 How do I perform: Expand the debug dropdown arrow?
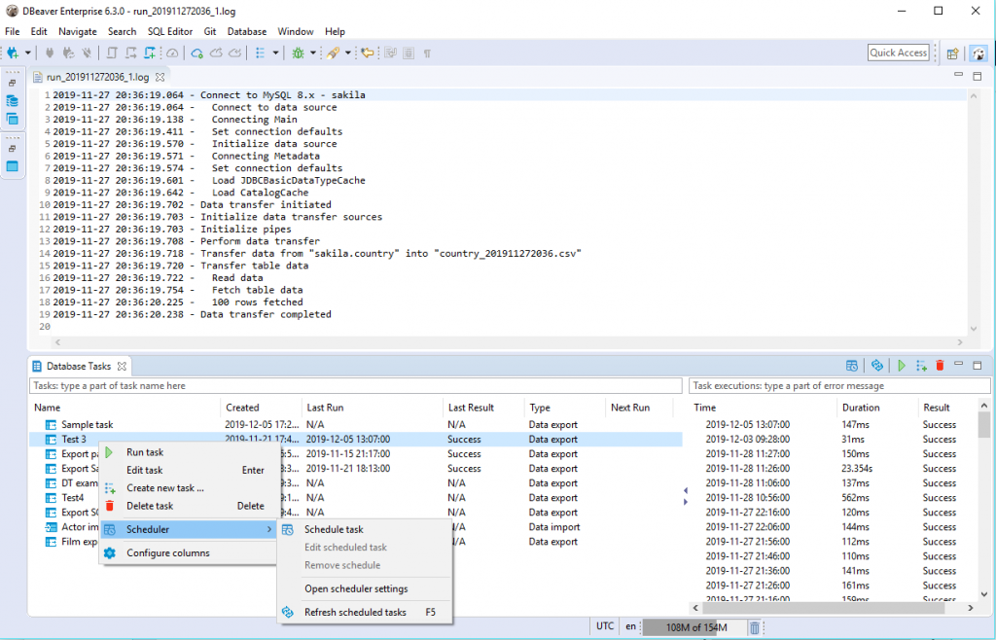pyautogui.click(x=312, y=53)
